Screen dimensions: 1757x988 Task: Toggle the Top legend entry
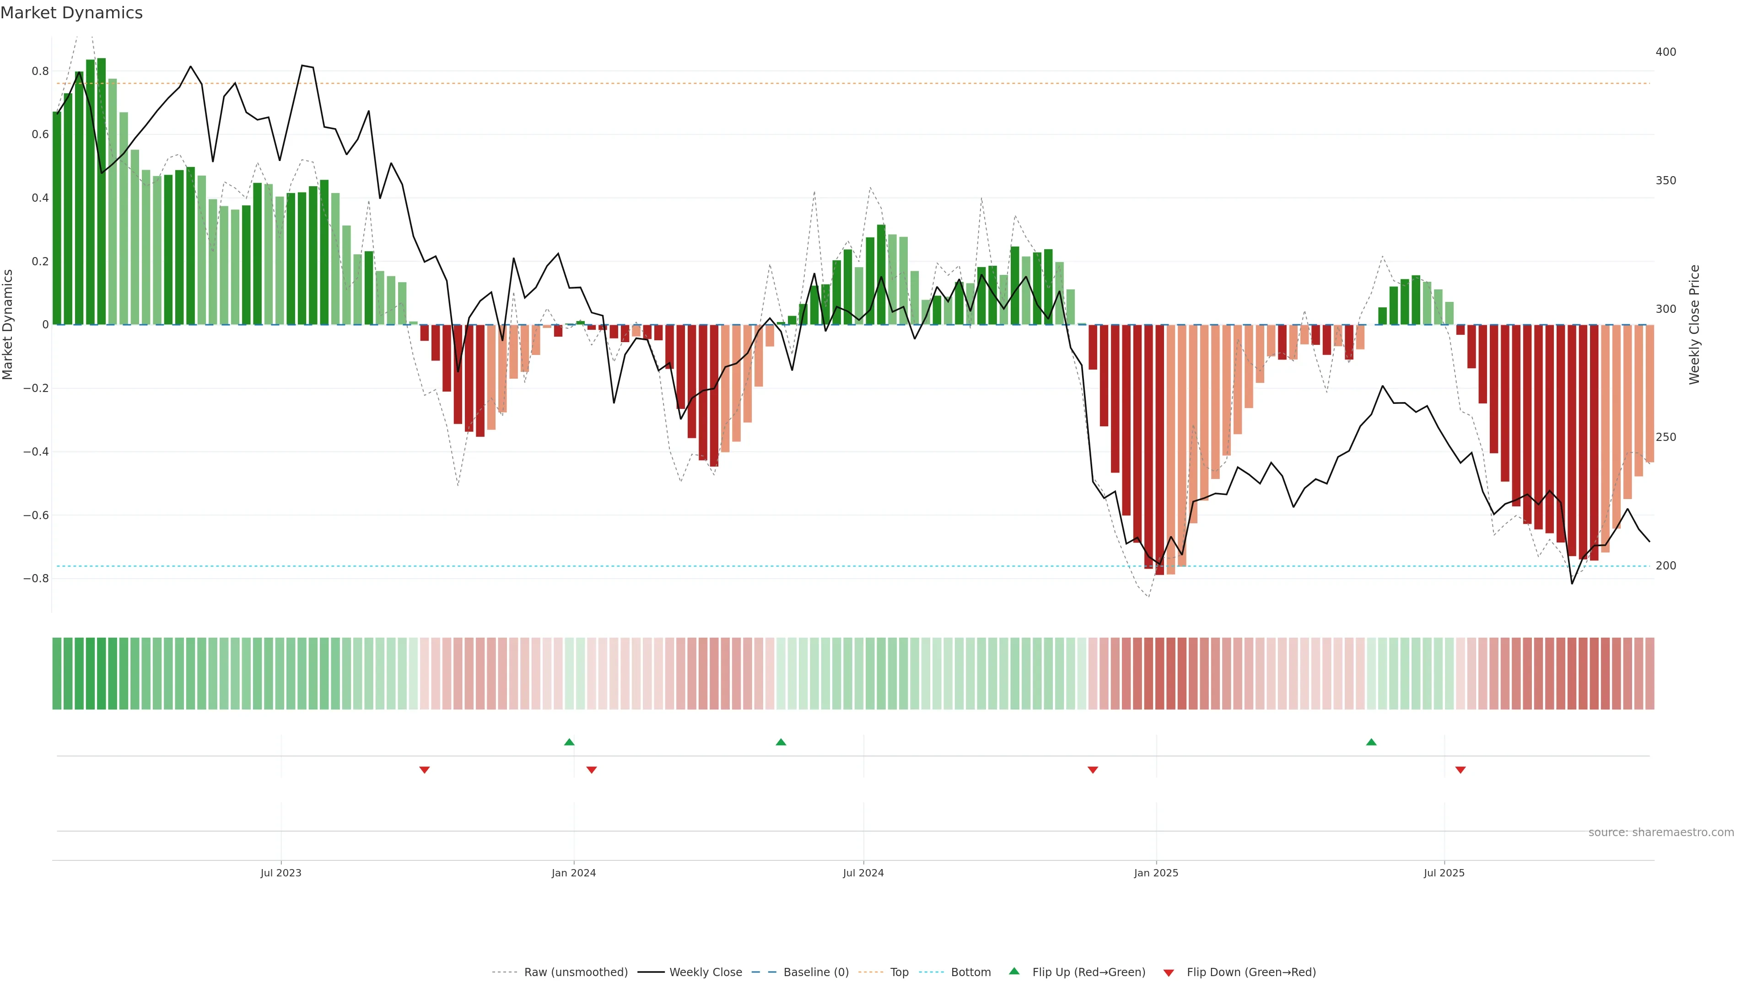899,972
